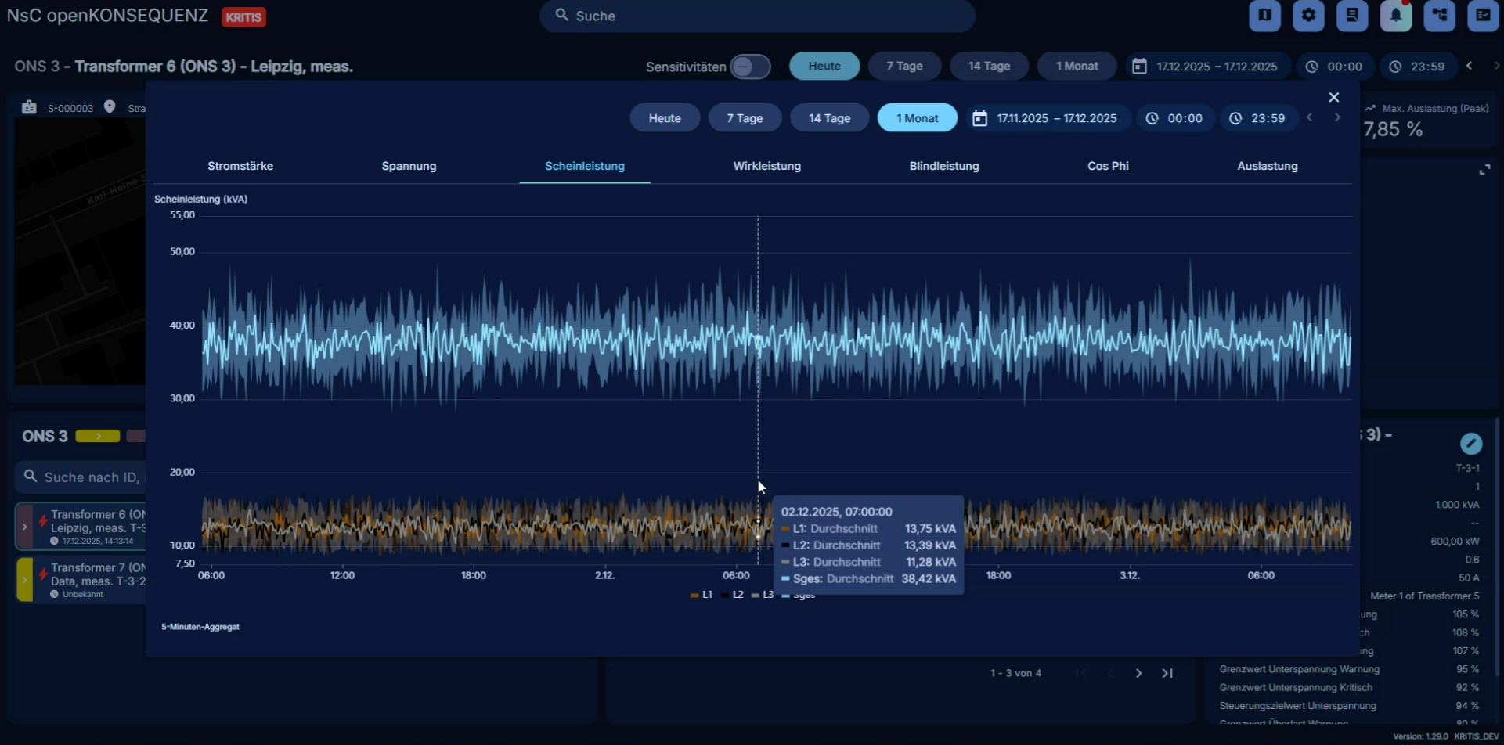Select 7 Tage range in dialog

pyautogui.click(x=744, y=118)
